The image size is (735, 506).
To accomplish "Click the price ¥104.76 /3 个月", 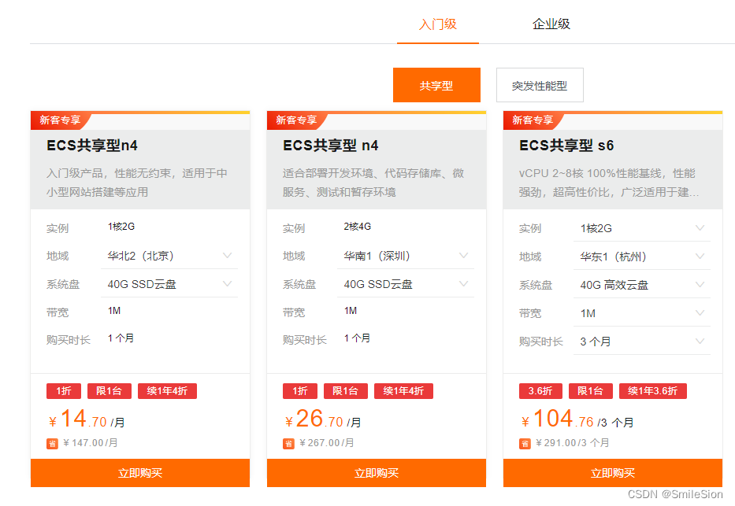I will pyautogui.click(x=577, y=419).
